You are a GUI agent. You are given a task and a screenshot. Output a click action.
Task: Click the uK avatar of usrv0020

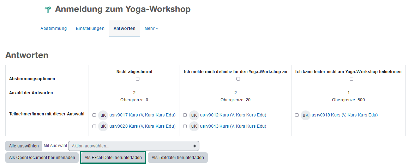[x=103, y=126]
